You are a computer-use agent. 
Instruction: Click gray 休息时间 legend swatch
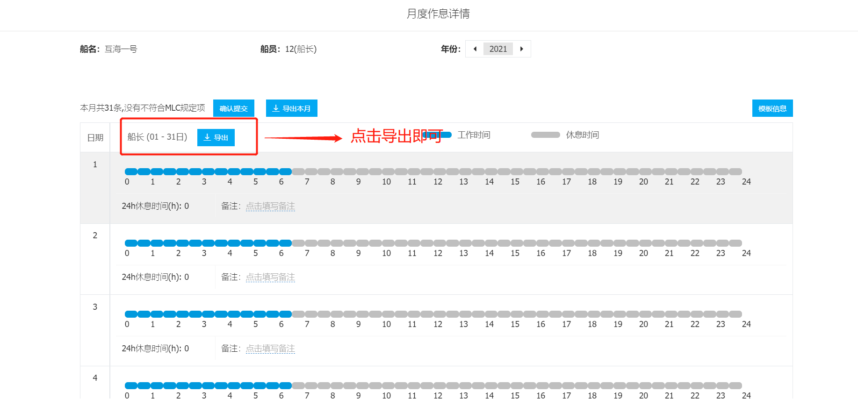(546, 135)
